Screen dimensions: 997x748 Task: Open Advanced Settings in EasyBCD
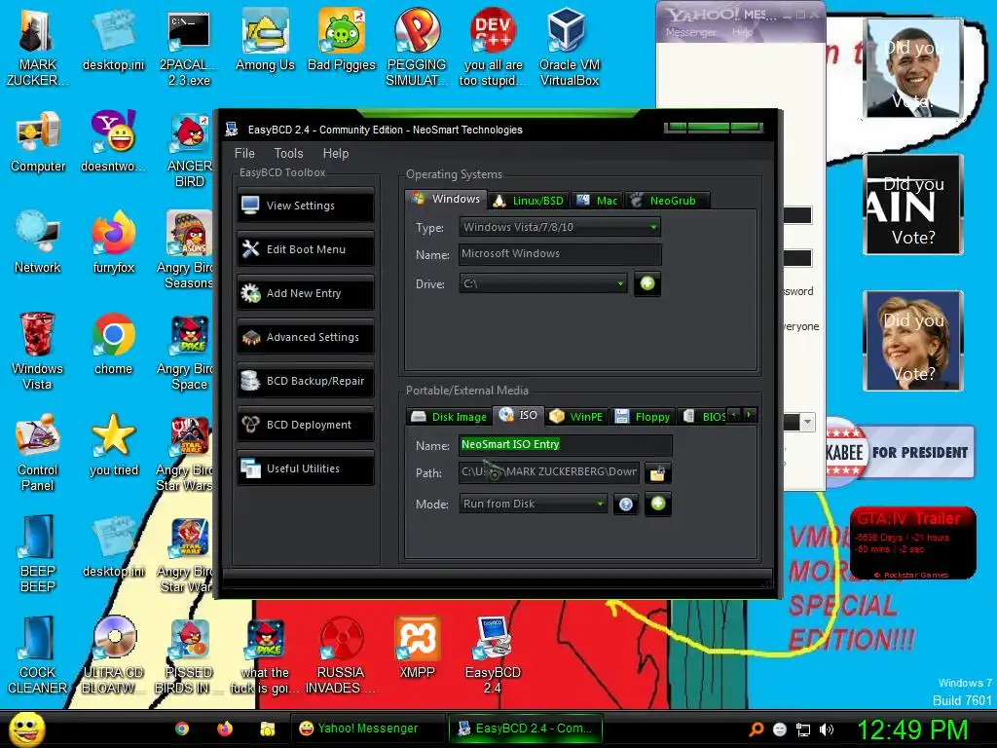pos(305,337)
